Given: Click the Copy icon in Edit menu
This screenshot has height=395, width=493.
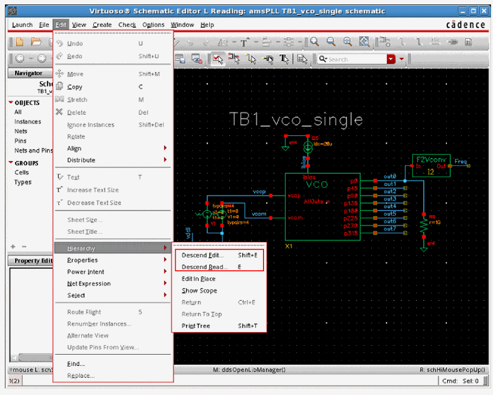Looking at the screenshot, I should point(60,87).
